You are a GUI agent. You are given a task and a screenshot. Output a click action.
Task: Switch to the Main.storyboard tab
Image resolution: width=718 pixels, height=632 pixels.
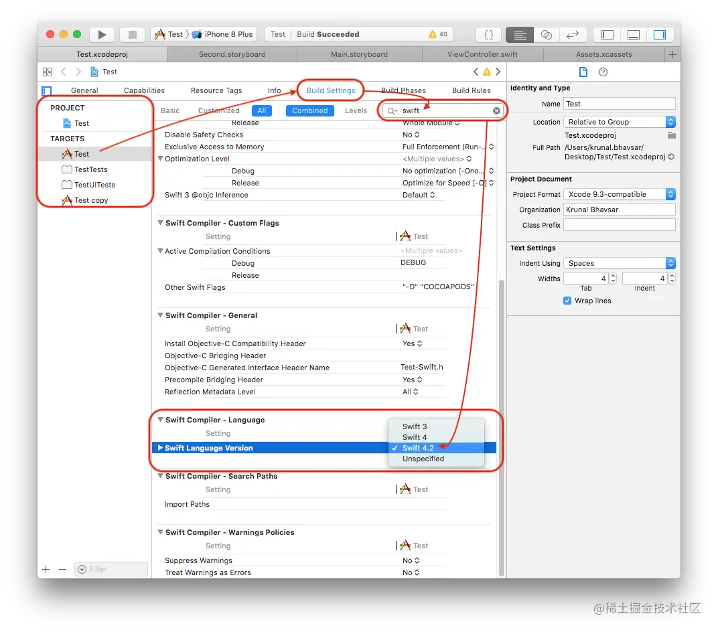click(359, 54)
